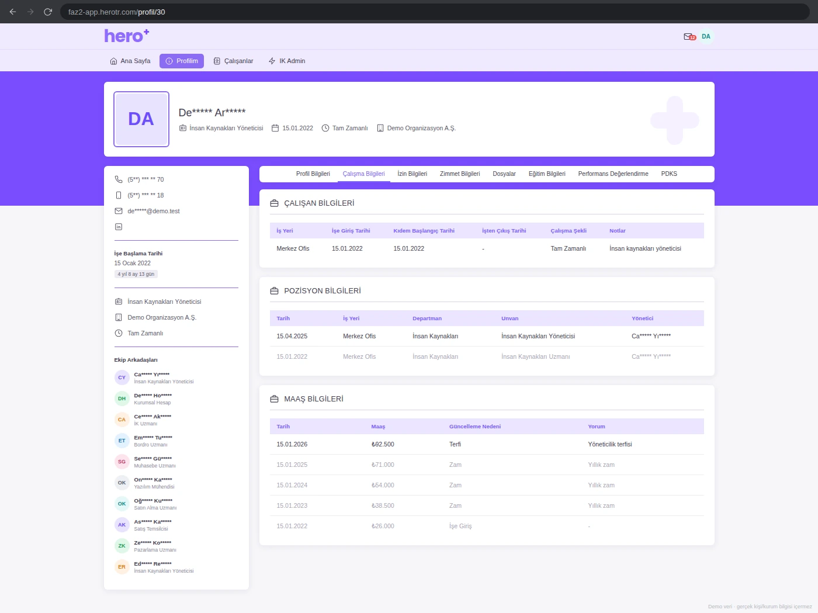
Task: Click the email de*****@demo.test
Action: click(154, 211)
